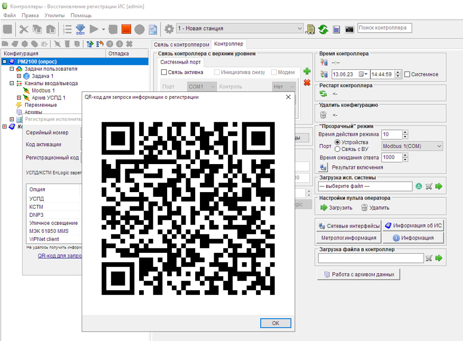This screenshot has width=463, height=341.
Task: Decrease the Время ожидания ответа spinner
Action: (x=405, y=159)
